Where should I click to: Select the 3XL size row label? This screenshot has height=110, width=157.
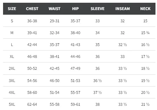click(x=12, y=81)
